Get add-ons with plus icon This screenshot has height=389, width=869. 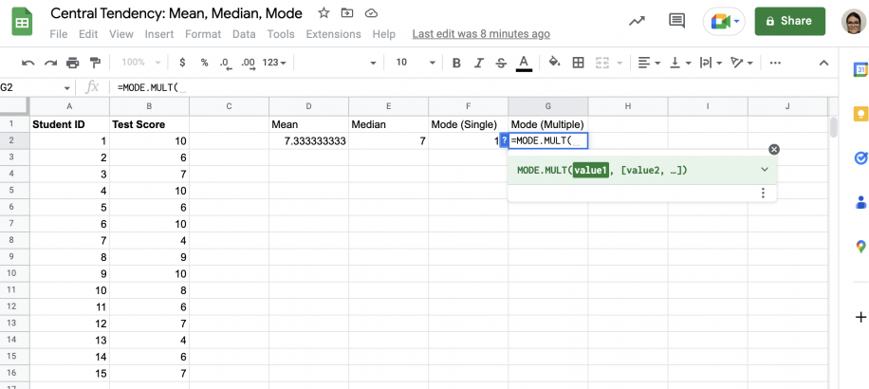[x=860, y=317]
